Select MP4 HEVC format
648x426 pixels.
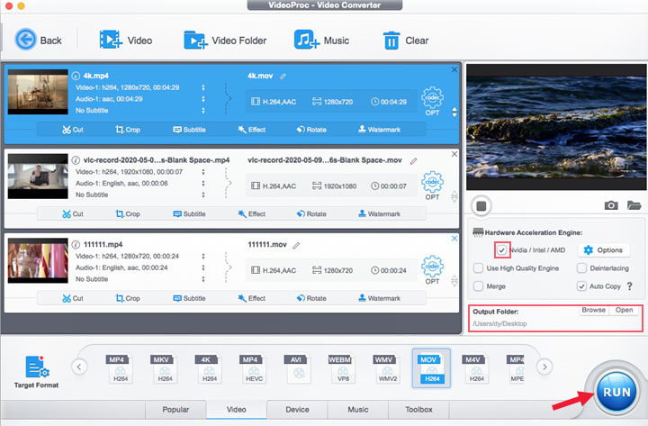click(254, 368)
